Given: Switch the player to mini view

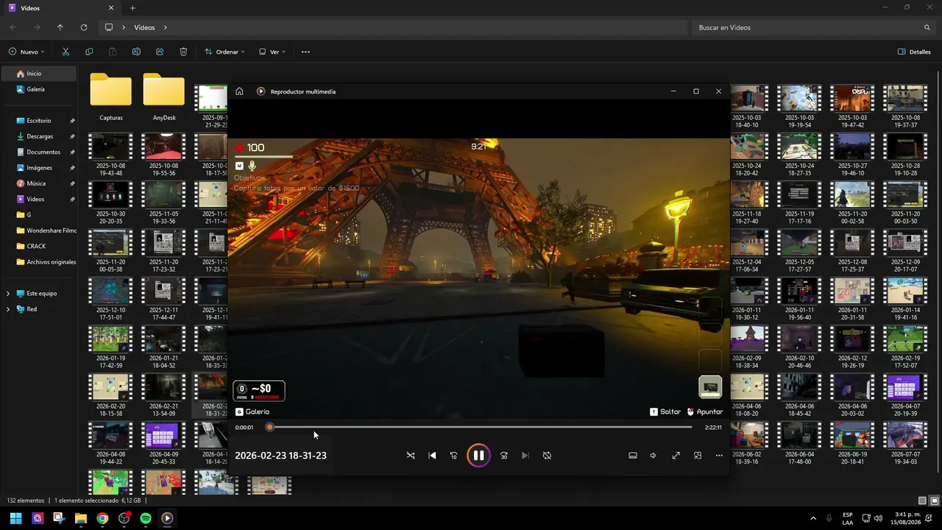Looking at the screenshot, I should (698, 456).
